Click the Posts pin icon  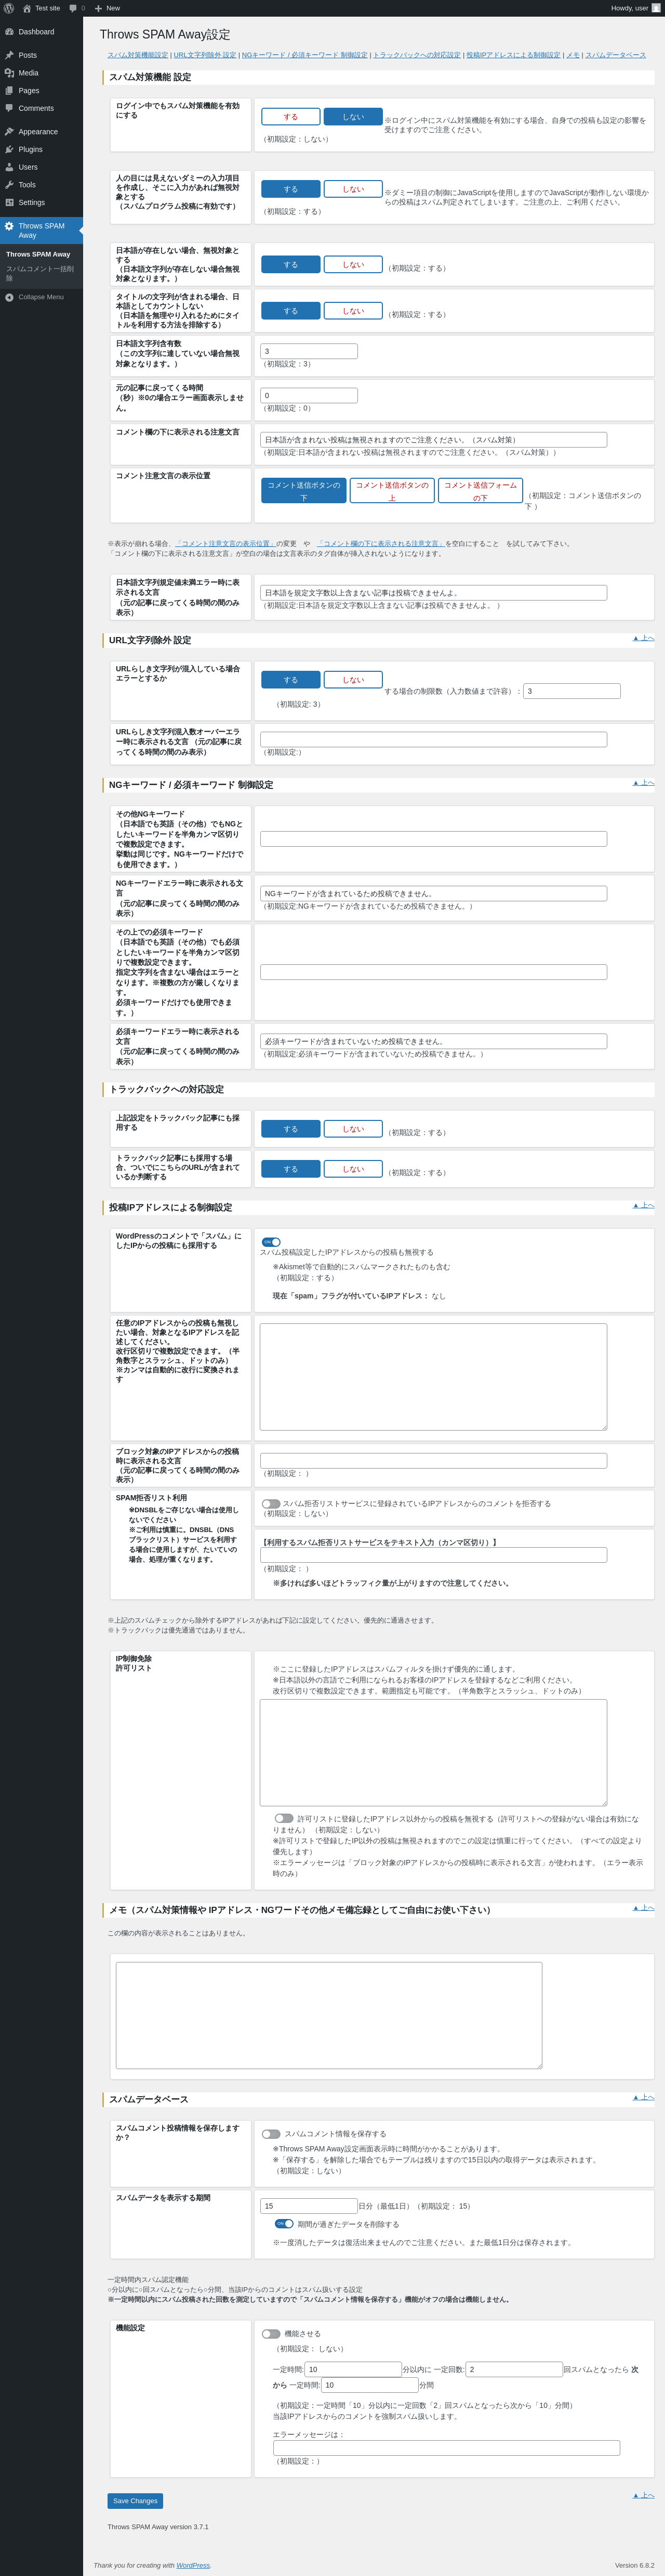9,55
